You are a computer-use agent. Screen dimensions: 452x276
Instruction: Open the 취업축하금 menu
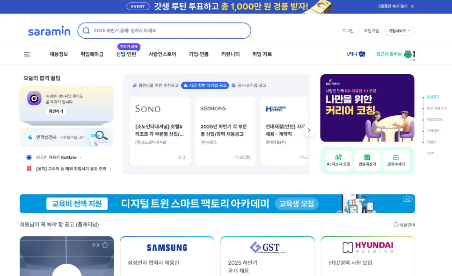[92, 54]
